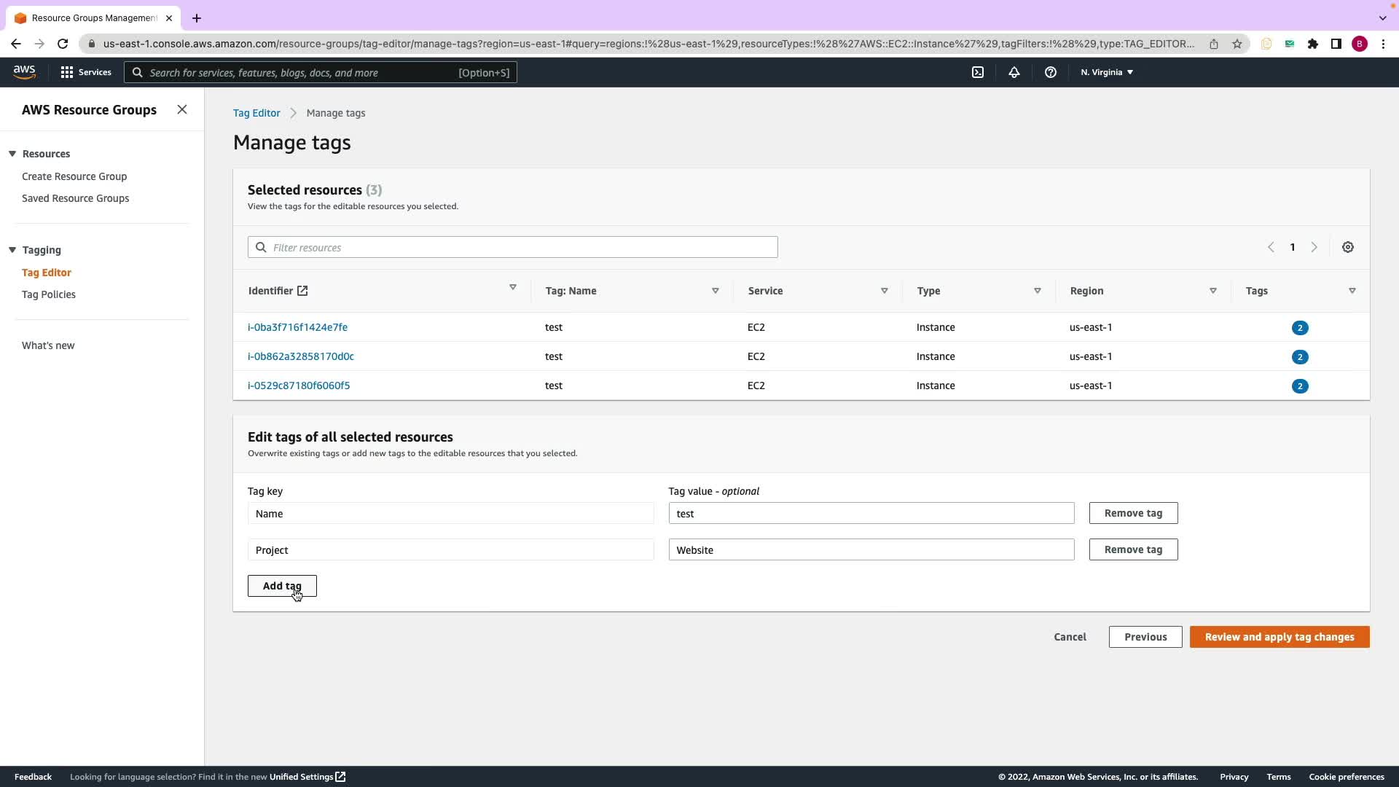Click Review and apply tag changes

tap(1279, 637)
